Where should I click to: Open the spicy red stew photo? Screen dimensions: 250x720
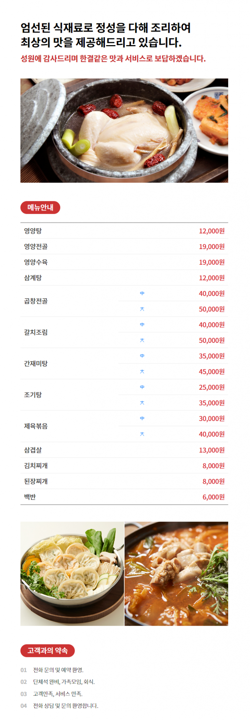pos(176,573)
